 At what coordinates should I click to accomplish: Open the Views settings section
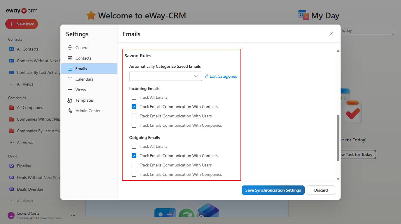click(x=89, y=90)
